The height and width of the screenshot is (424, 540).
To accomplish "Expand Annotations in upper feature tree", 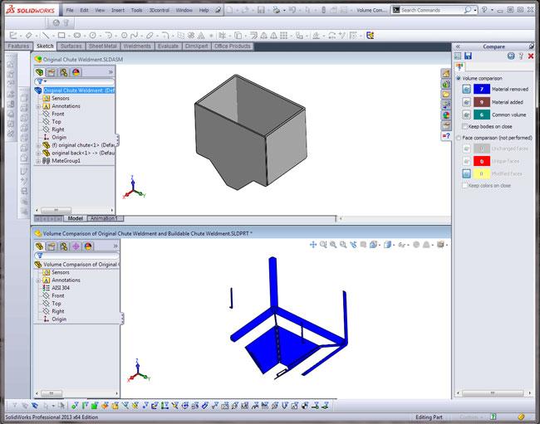I will (38, 106).
